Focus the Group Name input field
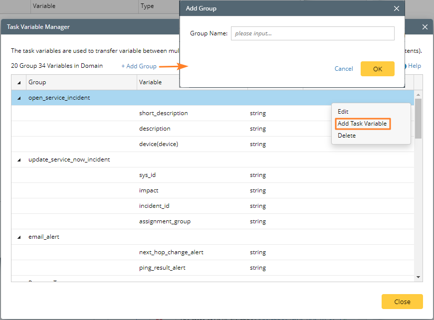The width and height of the screenshot is (434, 320). (x=312, y=33)
